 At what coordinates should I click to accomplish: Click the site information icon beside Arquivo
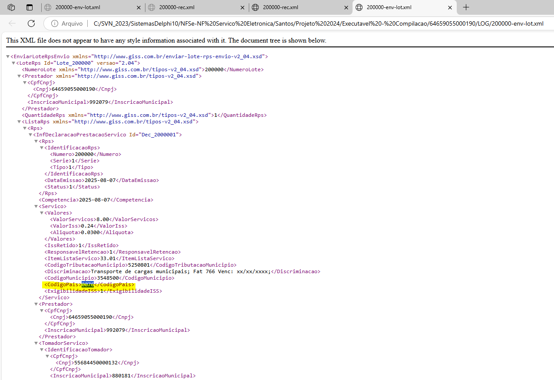[x=55, y=23]
